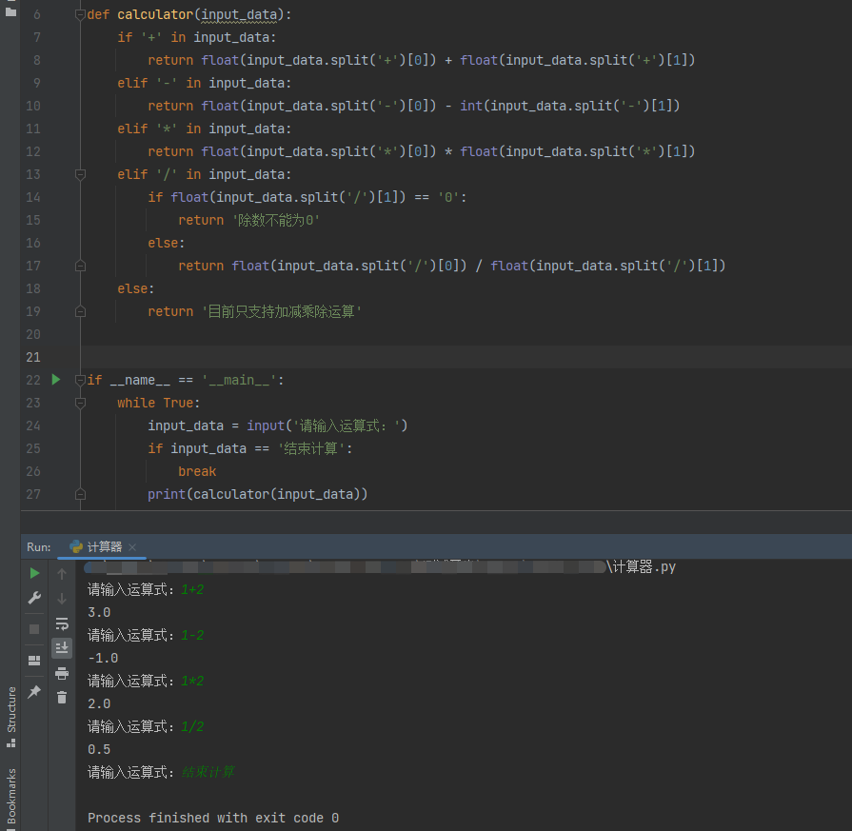
Task: Click "elif '*' in input_data:" line
Action: [x=205, y=129]
